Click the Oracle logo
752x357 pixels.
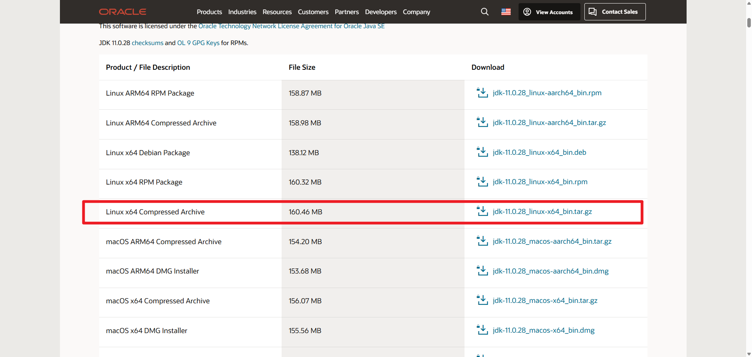(x=123, y=12)
